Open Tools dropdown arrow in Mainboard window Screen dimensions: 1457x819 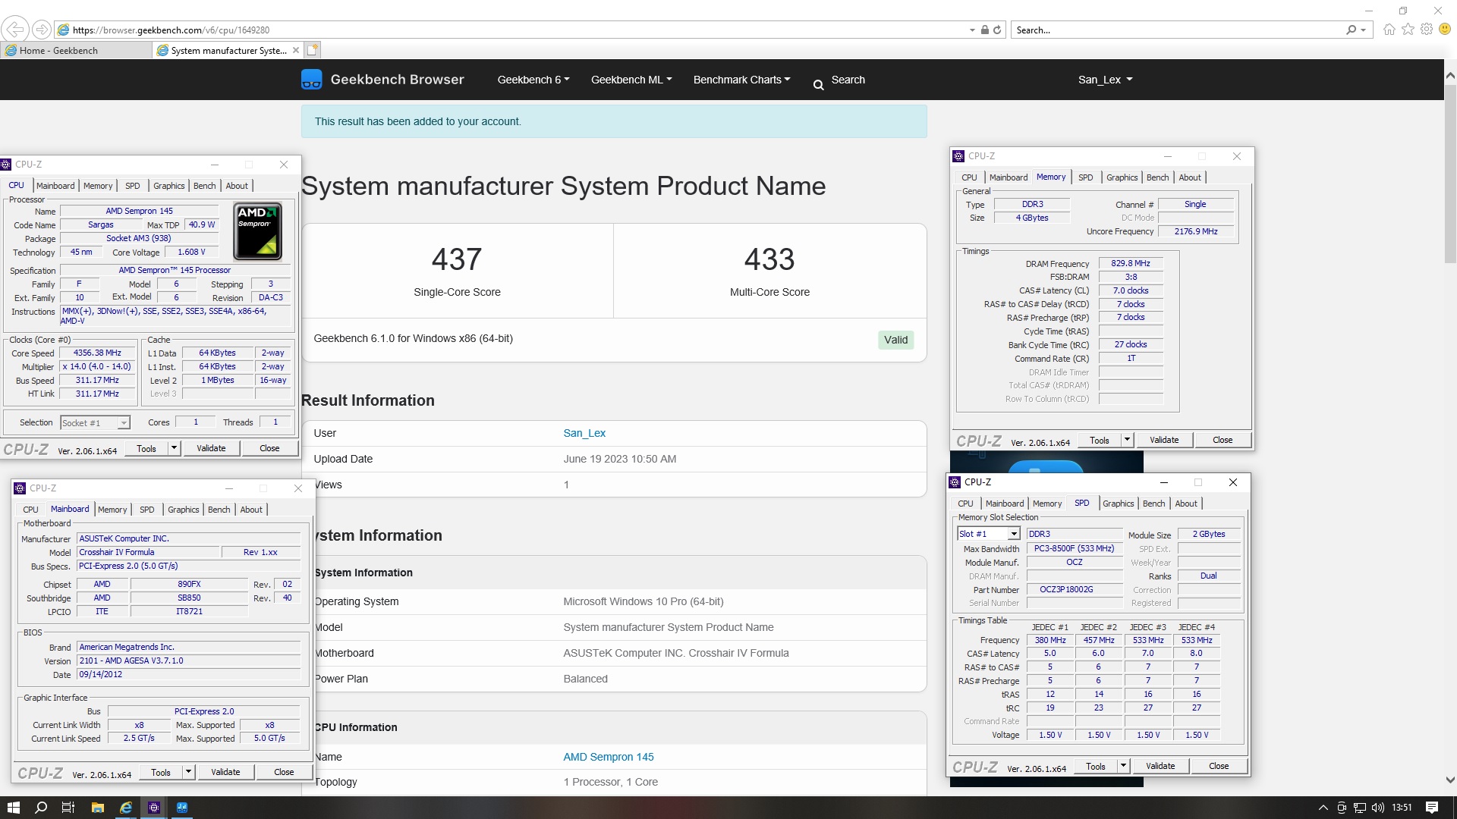pos(188,772)
